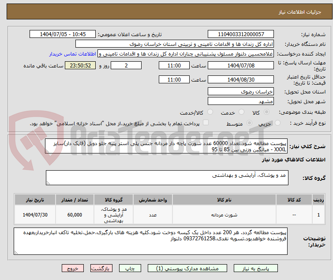Click the گروه کالا table column header

pos(114,200)
